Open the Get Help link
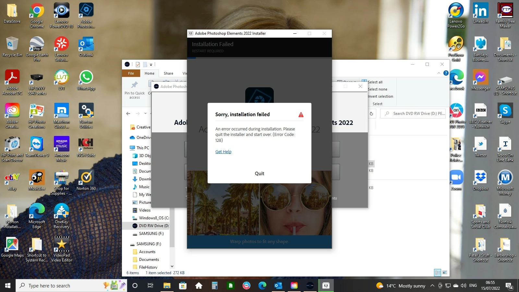 tap(223, 152)
